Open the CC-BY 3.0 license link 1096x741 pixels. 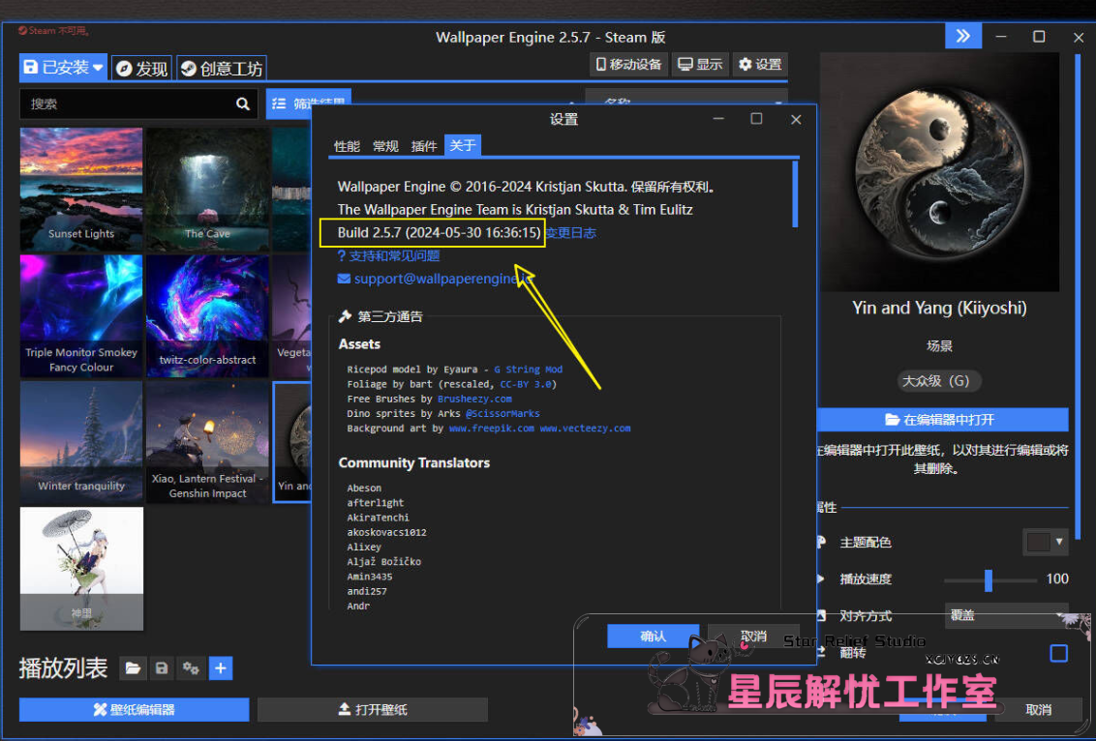(526, 384)
